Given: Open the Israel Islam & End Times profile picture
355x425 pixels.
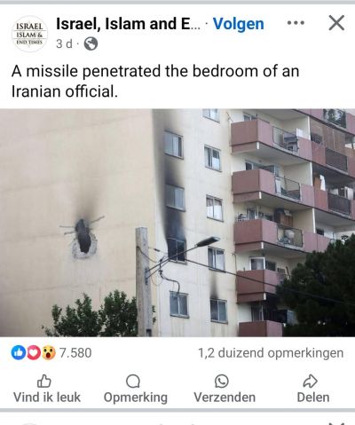Looking at the screenshot, I should [x=29, y=34].
